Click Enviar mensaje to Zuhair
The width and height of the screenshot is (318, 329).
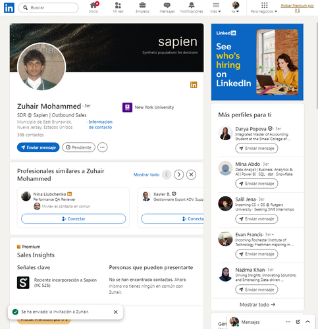point(38,147)
